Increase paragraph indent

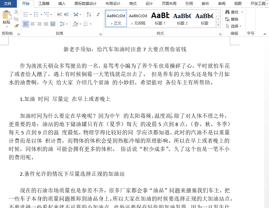(66, 14)
